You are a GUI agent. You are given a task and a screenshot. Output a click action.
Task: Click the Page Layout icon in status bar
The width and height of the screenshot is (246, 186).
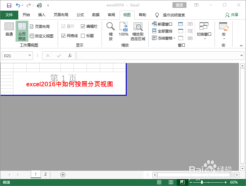tap(171, 182)
